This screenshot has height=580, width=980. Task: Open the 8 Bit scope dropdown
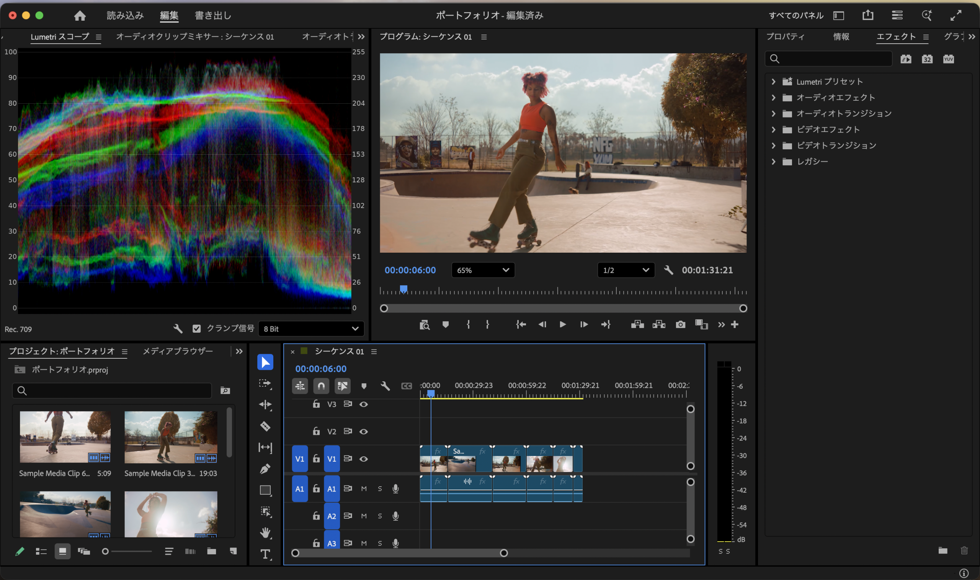pos(311,329)
